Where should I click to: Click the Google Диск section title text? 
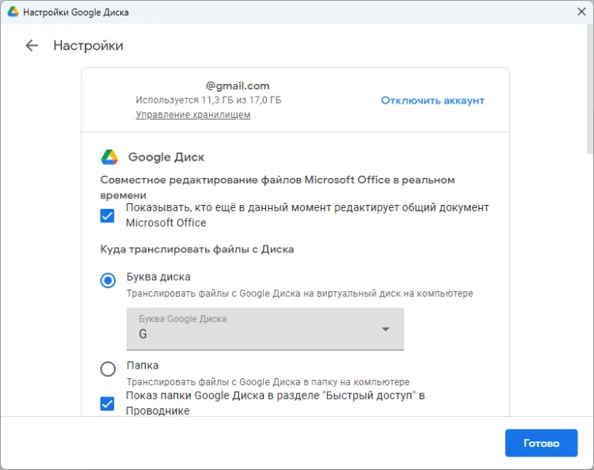click(166, 157)
